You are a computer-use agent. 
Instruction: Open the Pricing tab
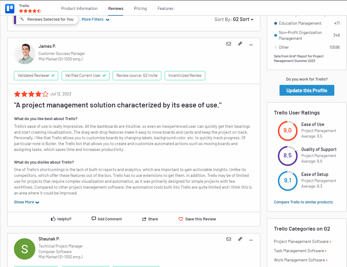pyautogui.click(x=140, y=8)
